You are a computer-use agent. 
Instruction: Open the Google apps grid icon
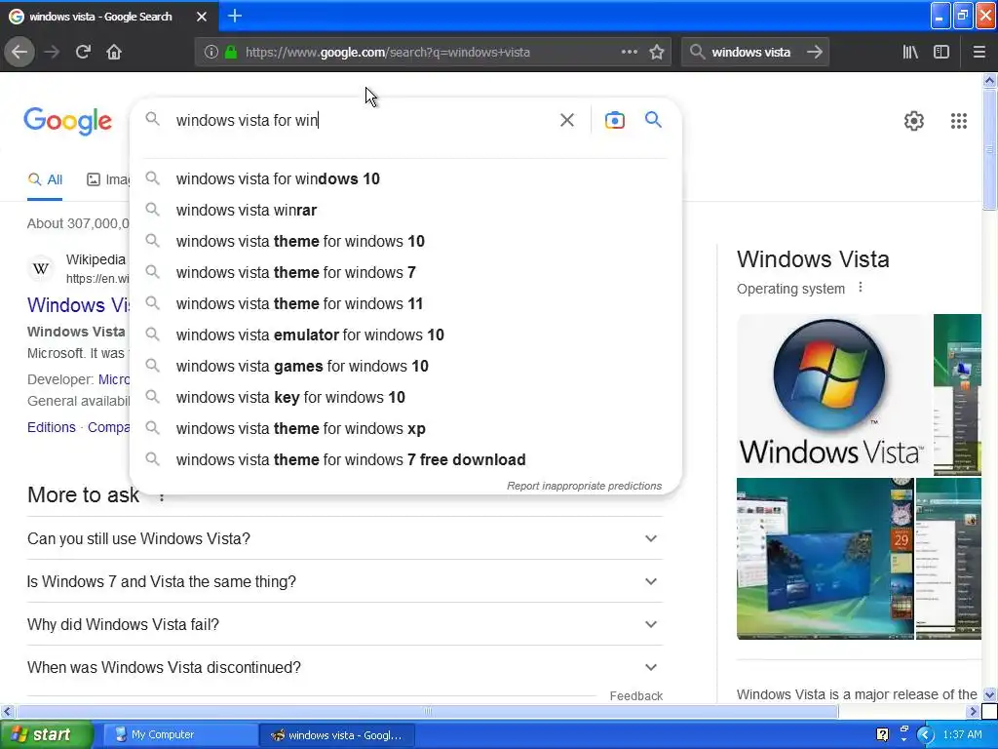pos(959,120)
